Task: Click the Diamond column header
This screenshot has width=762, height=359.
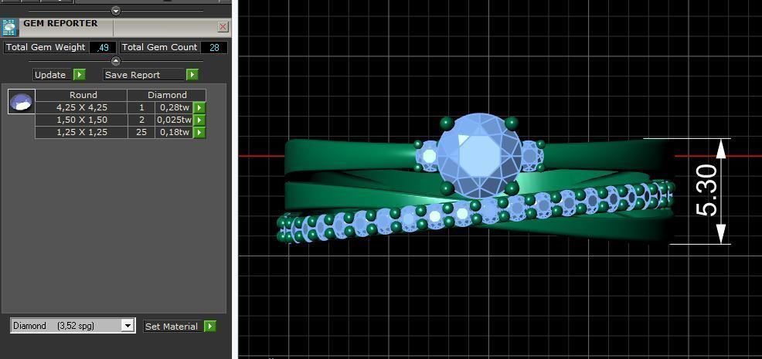Action: [x=167, y=95]
